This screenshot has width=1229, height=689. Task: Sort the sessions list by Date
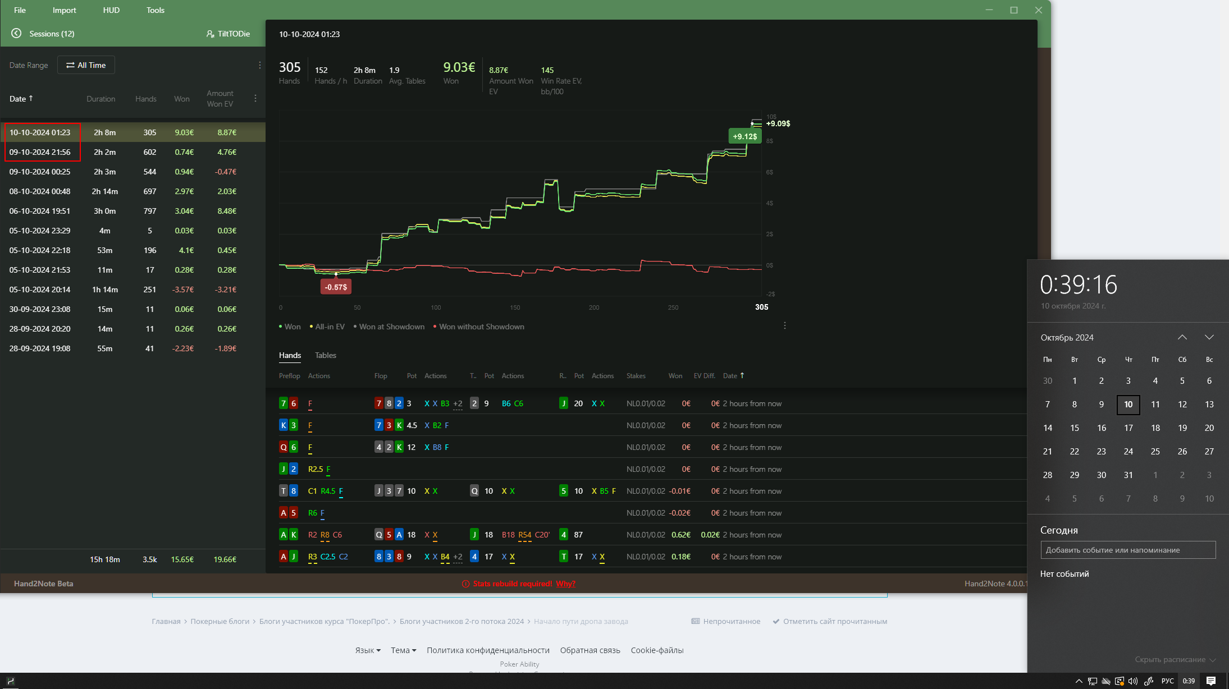pyautogui.click(x=21, y=99)
